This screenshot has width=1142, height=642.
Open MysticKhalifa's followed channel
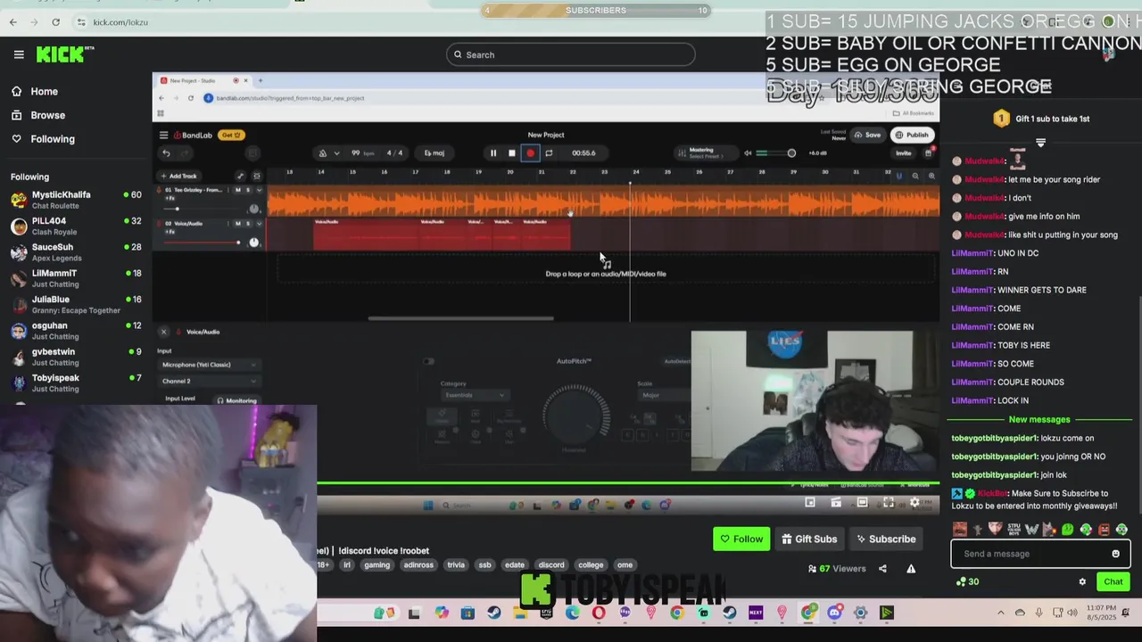coord(76,200)
